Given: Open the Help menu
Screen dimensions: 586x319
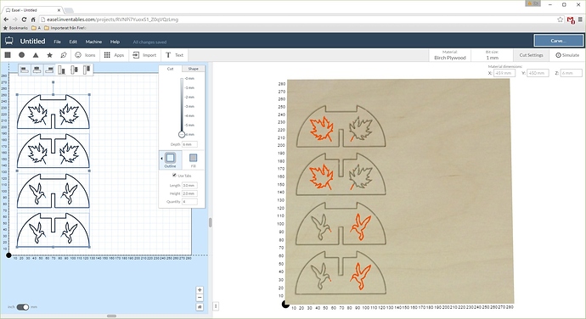Looking at the screenshot, I should 115,42.
